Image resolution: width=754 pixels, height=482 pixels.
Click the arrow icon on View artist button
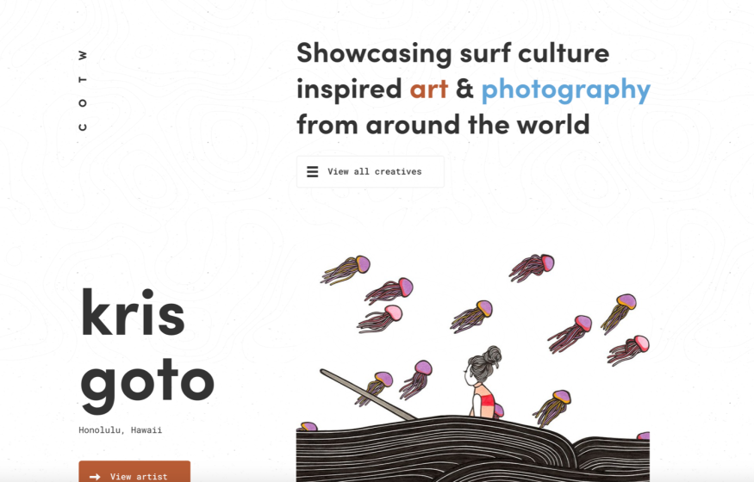click(95, 477)
